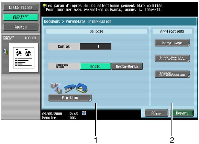
Task: Click the blue stapler icon
Action: [x=69, y=88]
